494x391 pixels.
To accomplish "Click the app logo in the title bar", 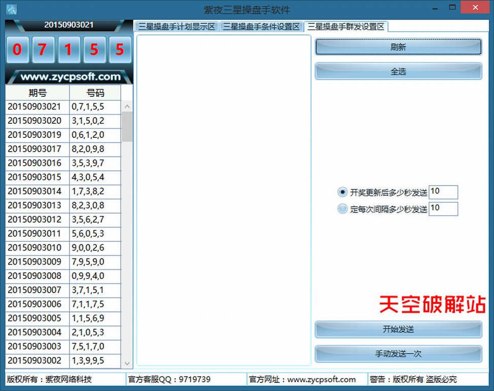I will (10, 8).
